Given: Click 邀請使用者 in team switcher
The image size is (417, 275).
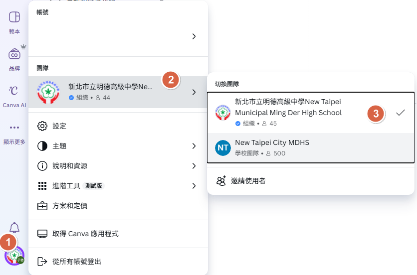Looking at the screenshot, I should 311,181.
